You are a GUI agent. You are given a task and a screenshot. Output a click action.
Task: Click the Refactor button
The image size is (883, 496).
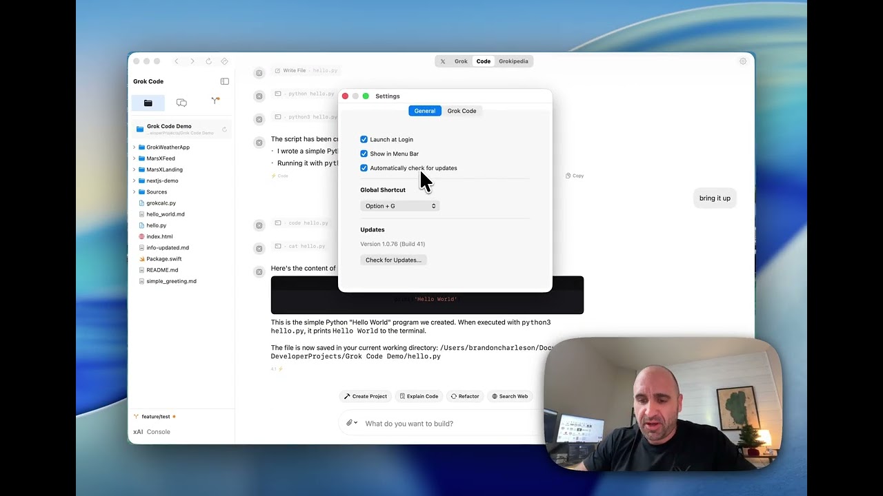pyautogui.click(x=465, y=396)
